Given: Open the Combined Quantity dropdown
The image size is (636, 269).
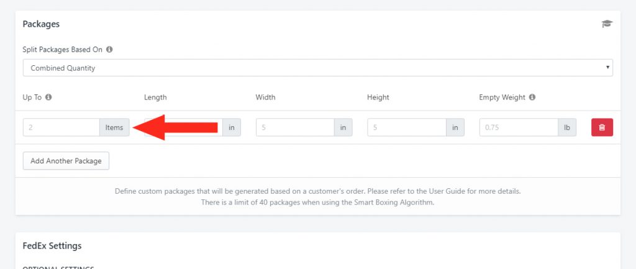Looking at the screenshot, I should click(317, 68).
